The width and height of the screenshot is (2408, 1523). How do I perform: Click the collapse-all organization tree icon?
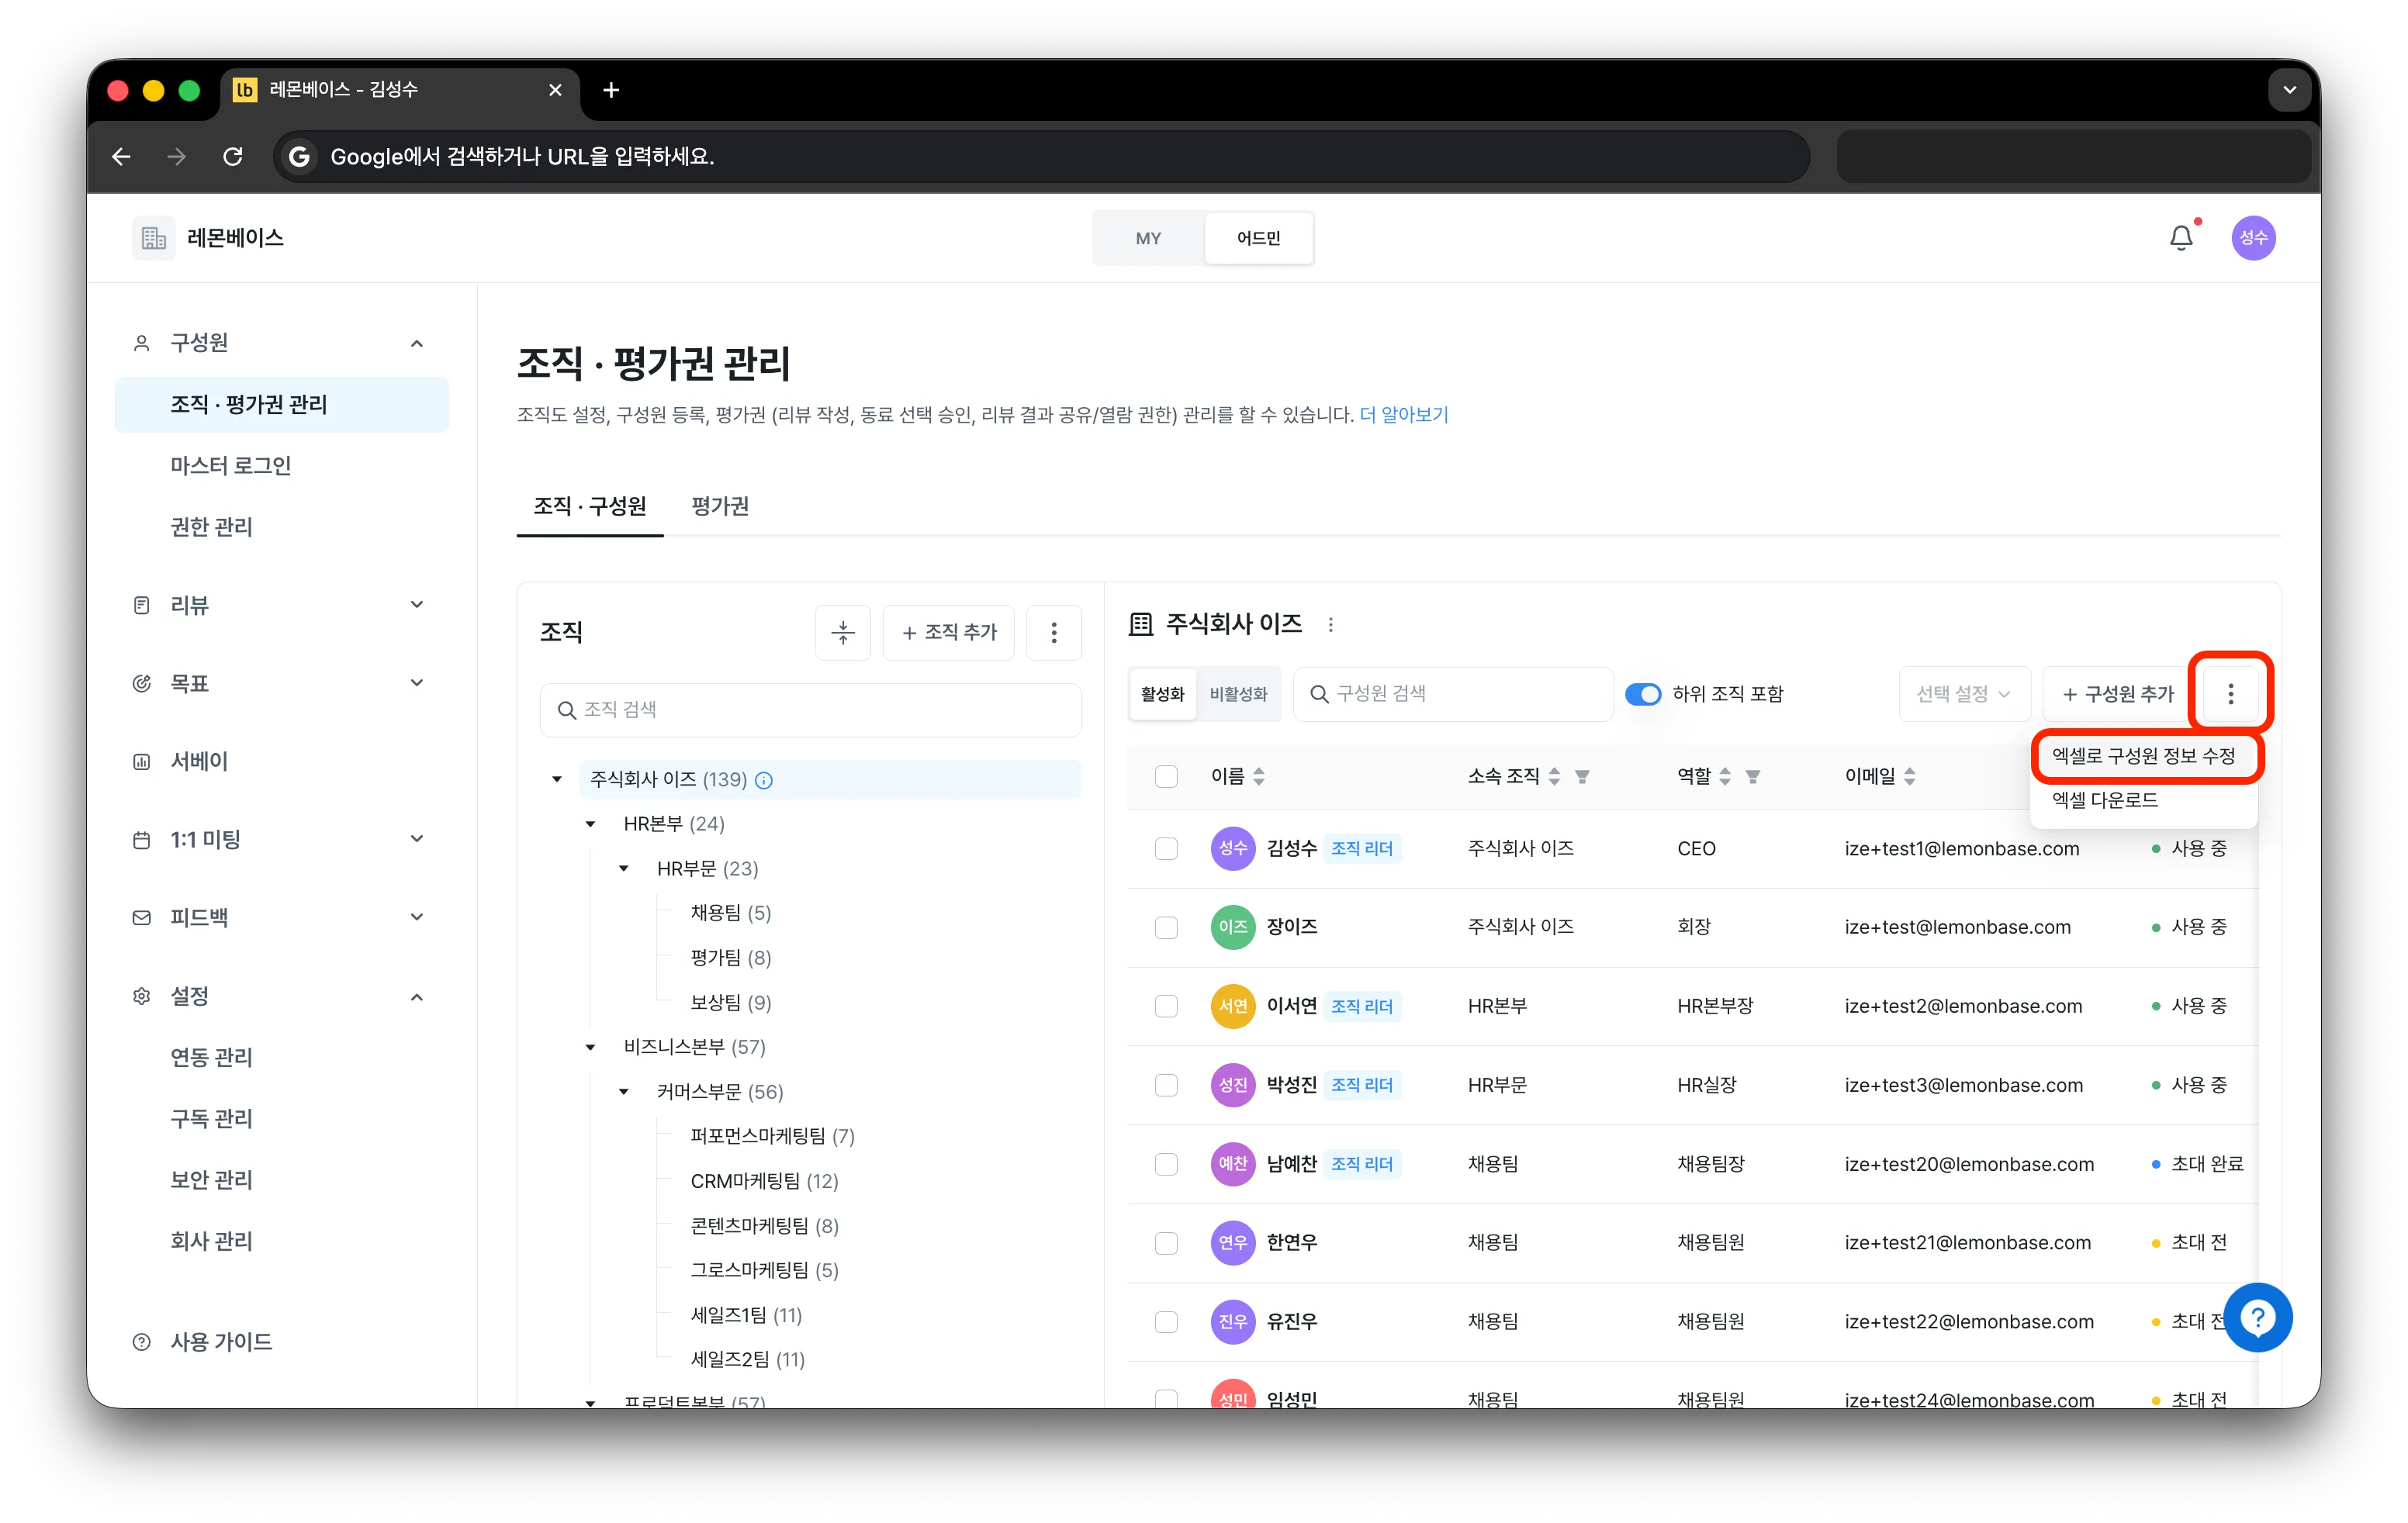(x=843, y=631)
